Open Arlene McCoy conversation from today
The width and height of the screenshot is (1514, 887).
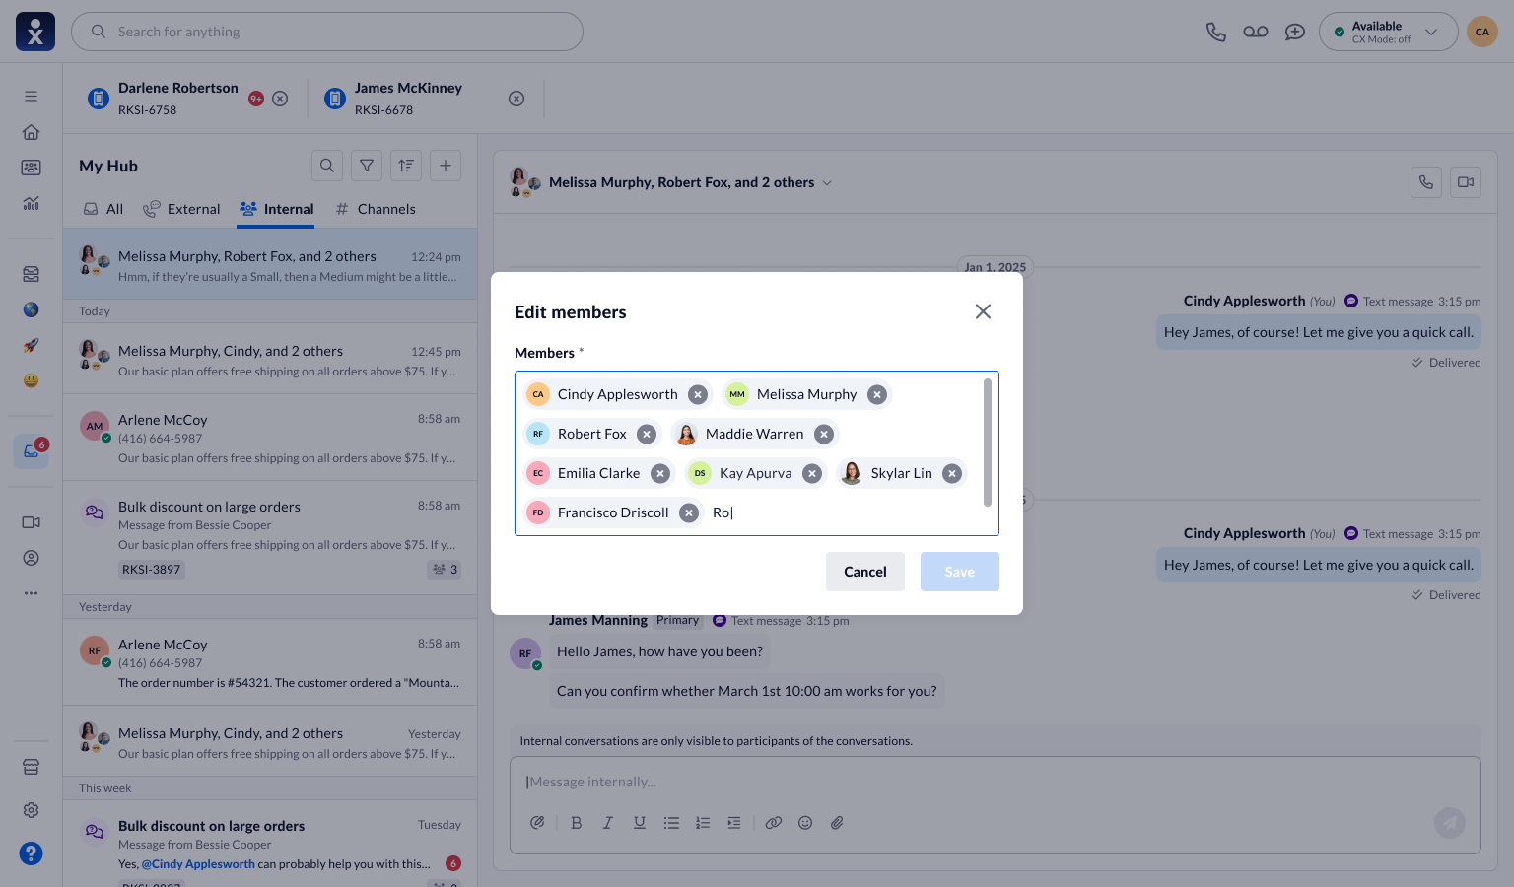[x=270, y=438]
